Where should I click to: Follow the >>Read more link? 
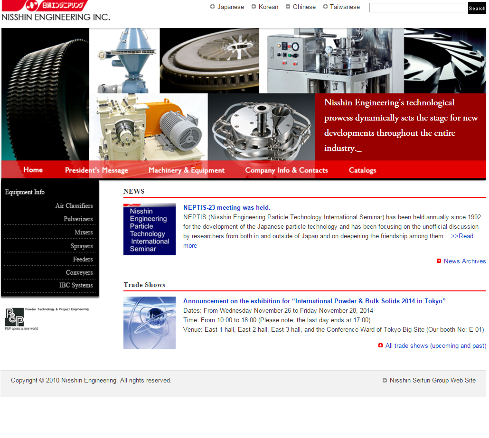(x=462, y=236)
